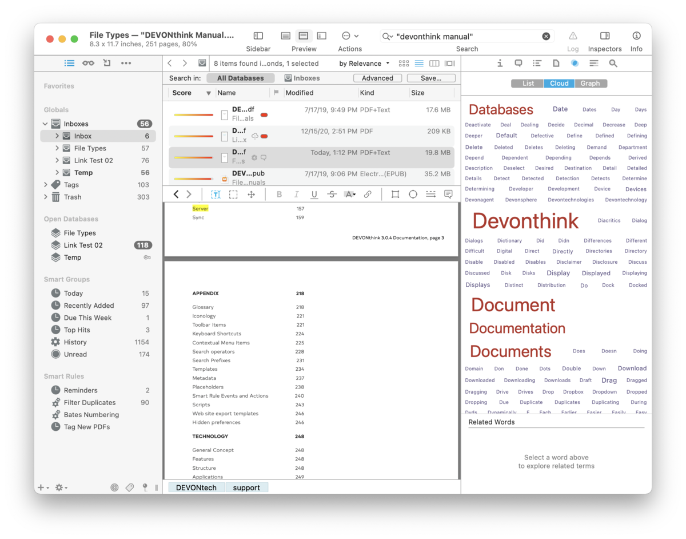The height and width of the screenshot is (539, 686).
Task: Open the plus add menu in sidebar footer
Action: coord(43,488)
